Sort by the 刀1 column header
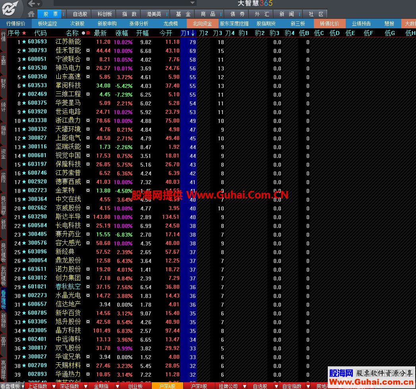The height and width of the screenshot is (389, 416). click(x=188, y=33)
